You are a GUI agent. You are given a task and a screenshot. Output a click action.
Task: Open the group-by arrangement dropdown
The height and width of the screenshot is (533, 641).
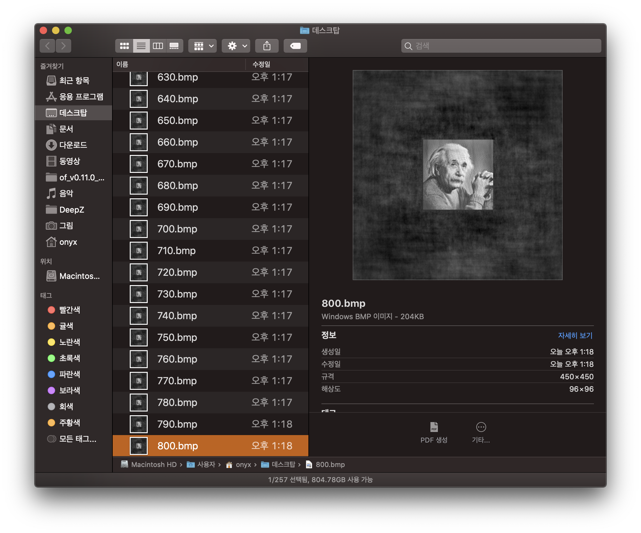pyautogui.click(x=203, y=46)
